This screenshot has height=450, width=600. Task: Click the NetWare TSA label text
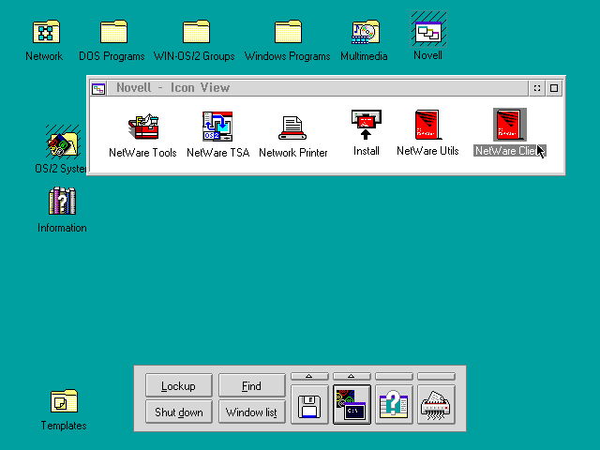pyautogui.click(x=218, y=153)
